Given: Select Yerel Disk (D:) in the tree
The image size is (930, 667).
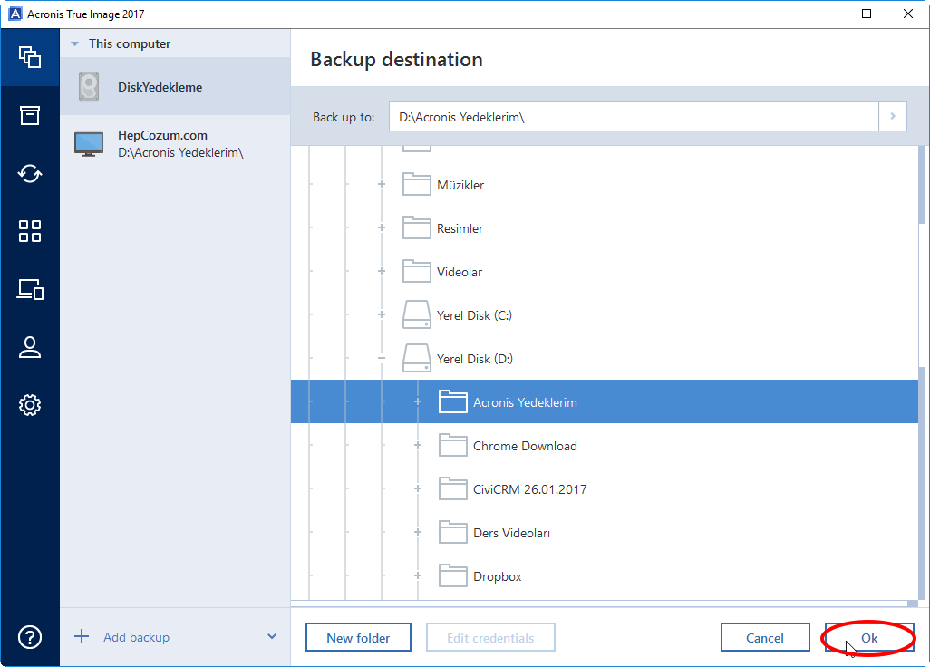Looking at the screenshot, I should [x=474, y=359].
